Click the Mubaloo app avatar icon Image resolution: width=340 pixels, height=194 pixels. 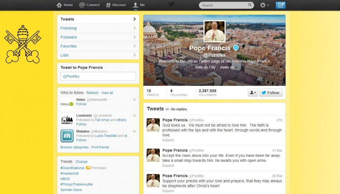pos(67,136)
